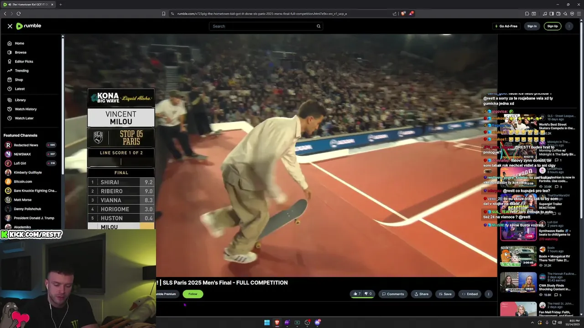This screenshot has width=584, height=328.
Task: Dislike the video with thumbs down
Action: pos(368,294)
